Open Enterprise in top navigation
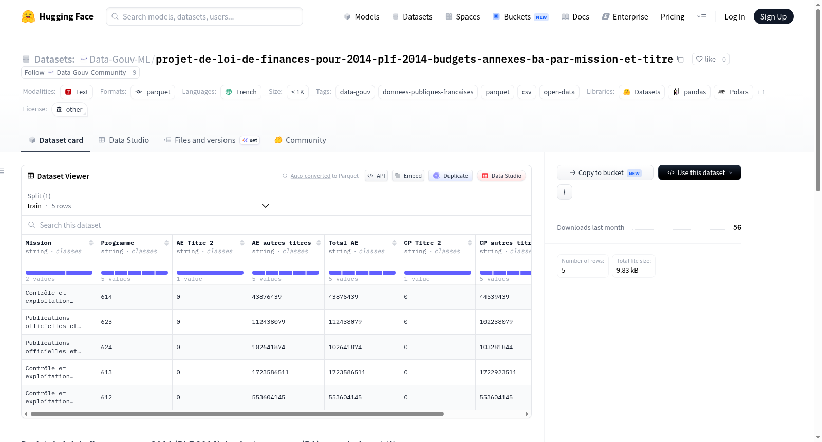 [x=625, y=16]
